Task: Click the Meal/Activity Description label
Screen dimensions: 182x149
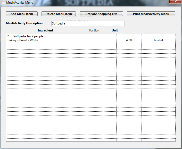Action: [25, 23]
